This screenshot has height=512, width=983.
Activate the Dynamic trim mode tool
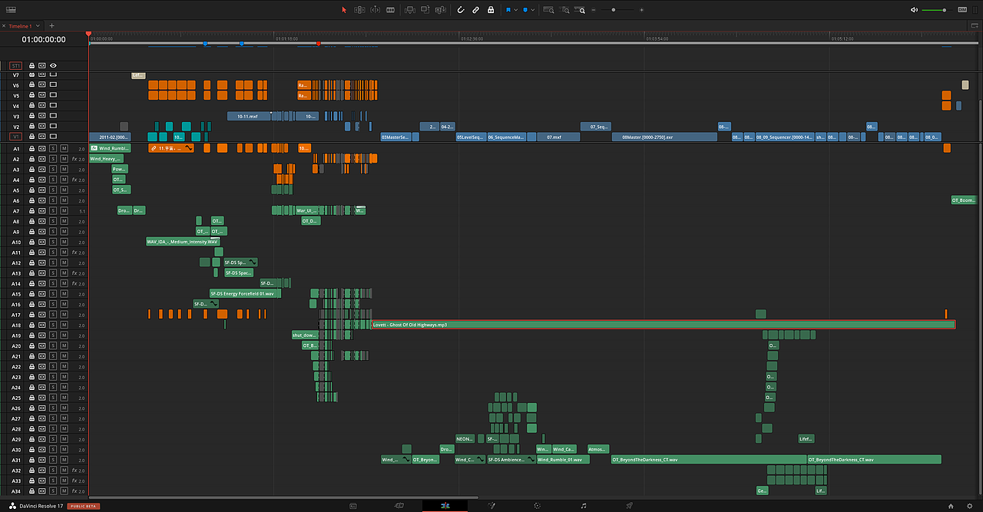[x=375, y=10]
